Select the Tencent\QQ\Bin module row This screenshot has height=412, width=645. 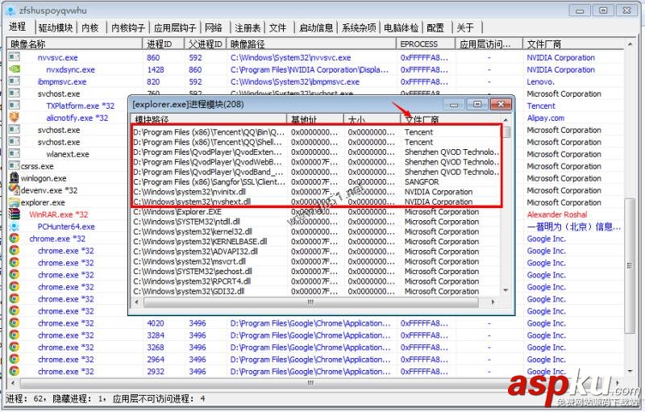click(316, 132)
